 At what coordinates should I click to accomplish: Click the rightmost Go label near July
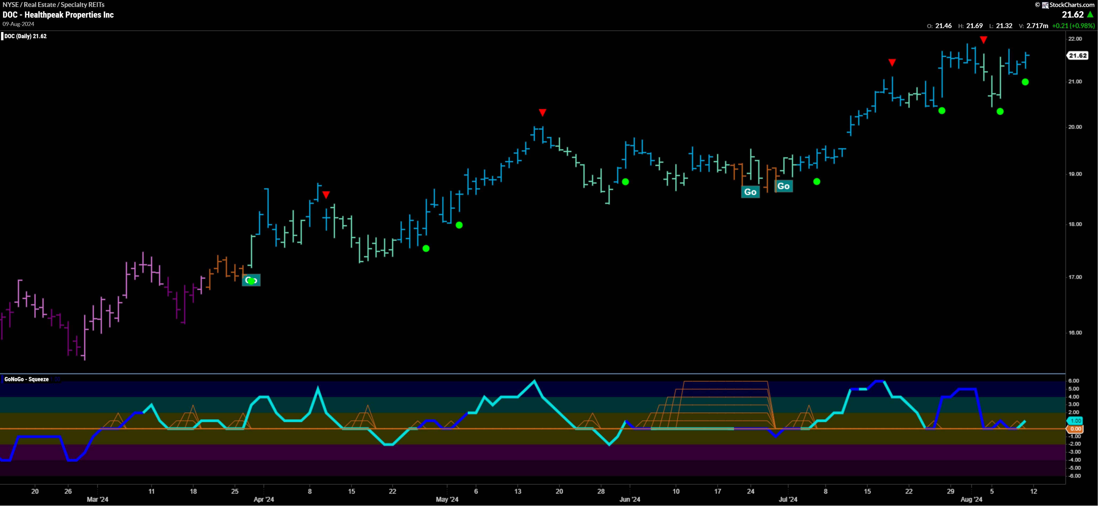click(783, 186)
